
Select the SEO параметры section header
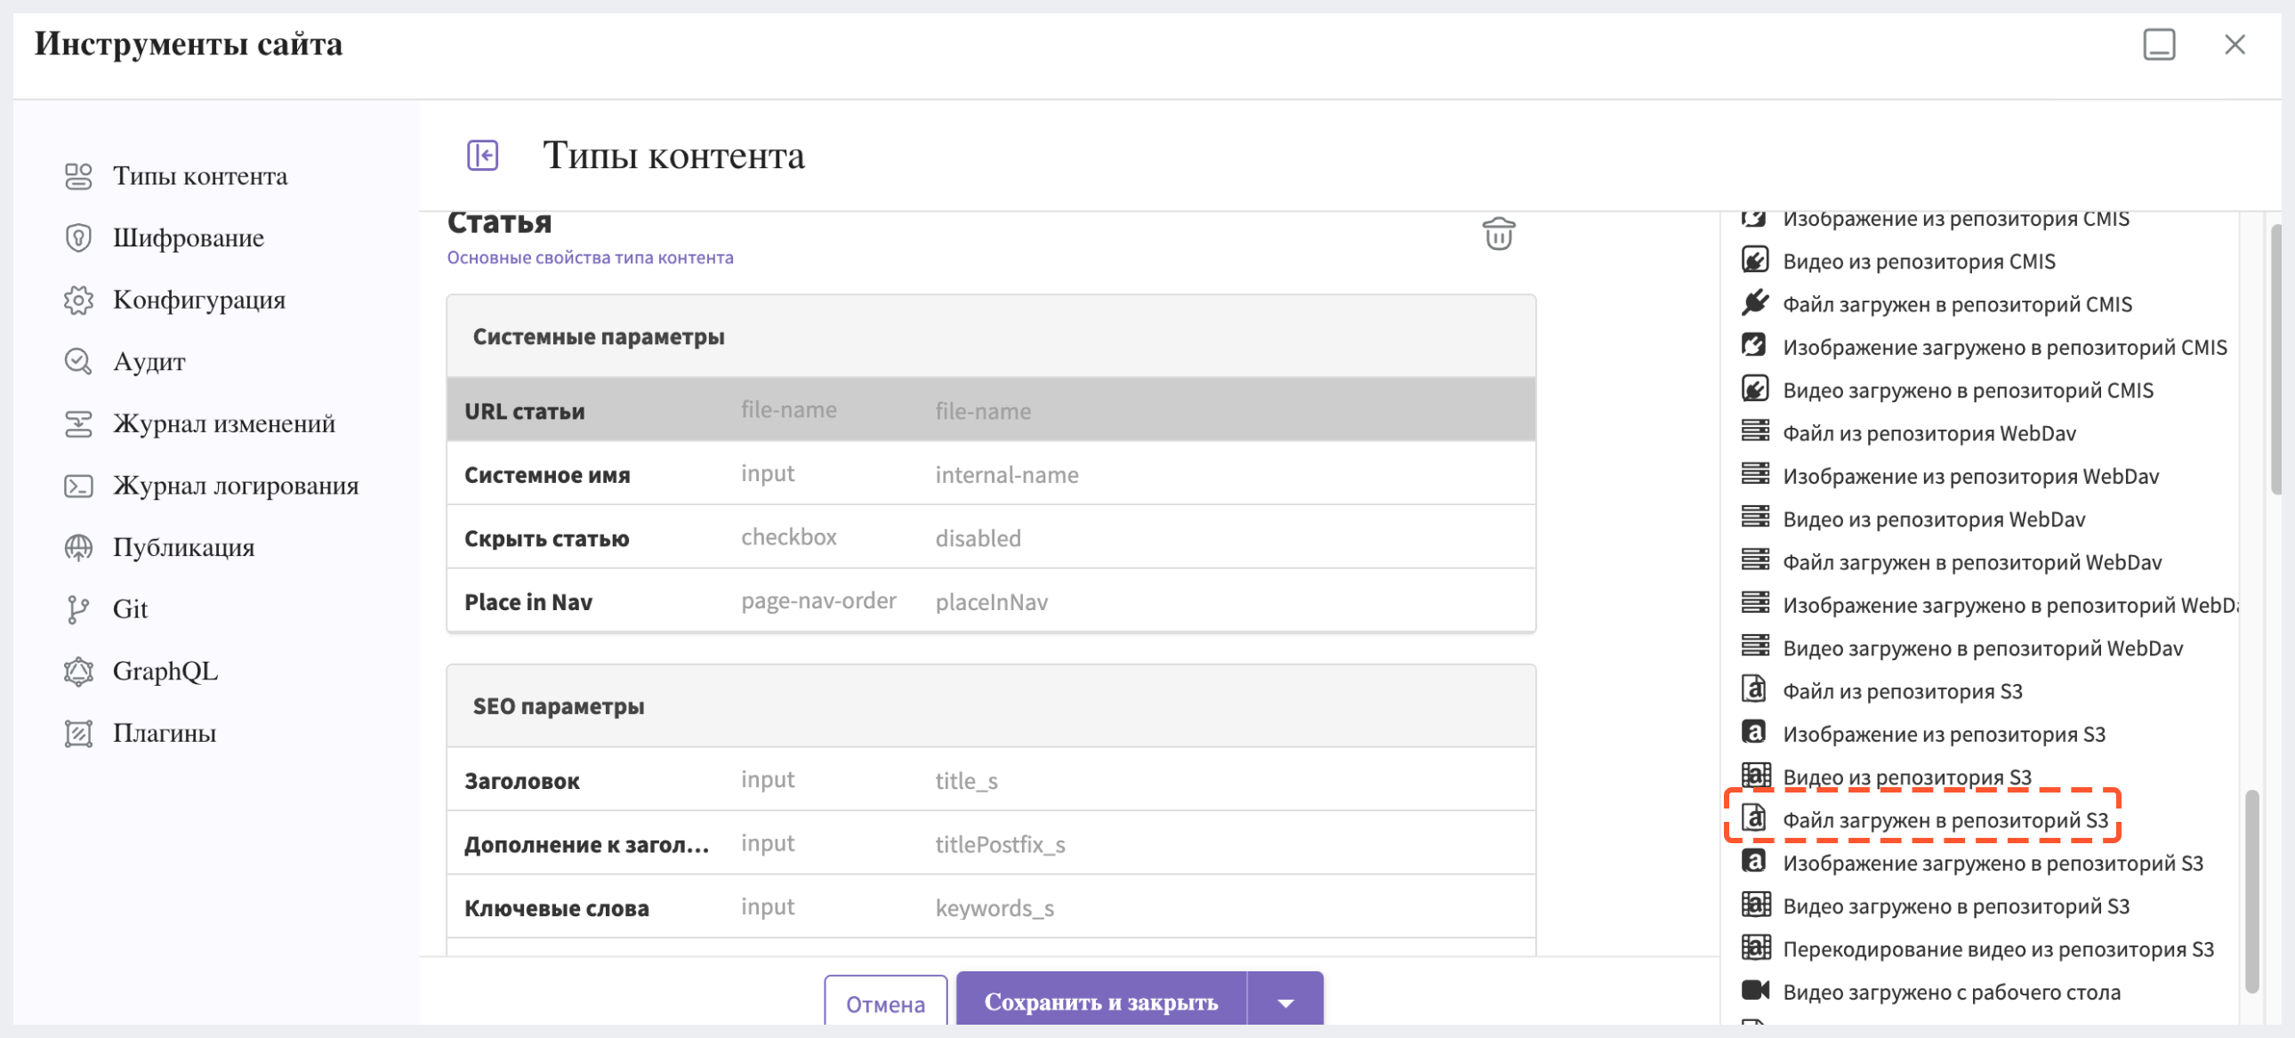click(991, 706)
